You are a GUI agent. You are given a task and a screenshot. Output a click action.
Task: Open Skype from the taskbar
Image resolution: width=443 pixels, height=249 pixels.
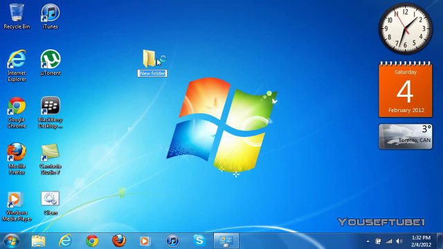pyautogui.click(x=199, y=241)
